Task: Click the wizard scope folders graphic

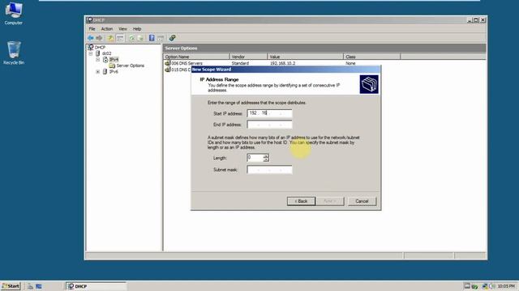Action: [369, 84]
